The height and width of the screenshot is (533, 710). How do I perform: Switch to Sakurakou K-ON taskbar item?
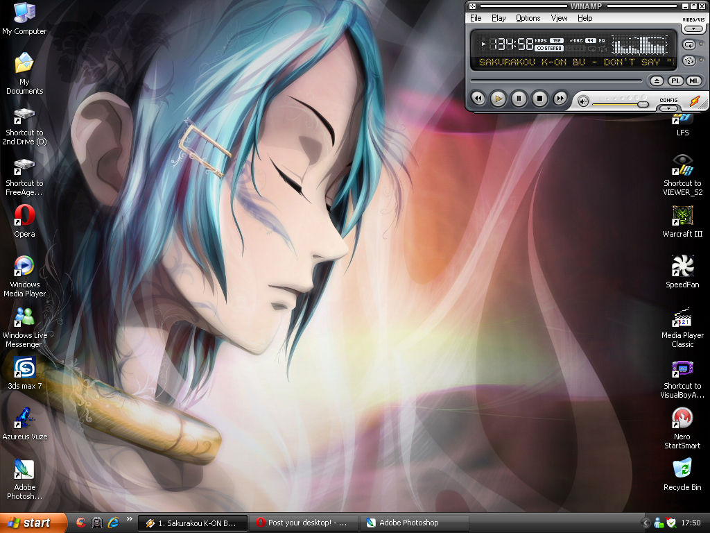point(193,523)
